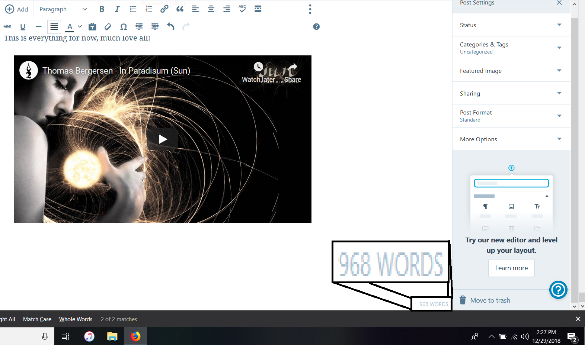Insert a blockquote
The image size is (585, 345).
click(180, 9)
